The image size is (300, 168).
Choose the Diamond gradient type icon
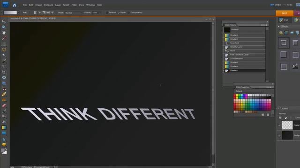pyautogui.click(x=52, y=13)
